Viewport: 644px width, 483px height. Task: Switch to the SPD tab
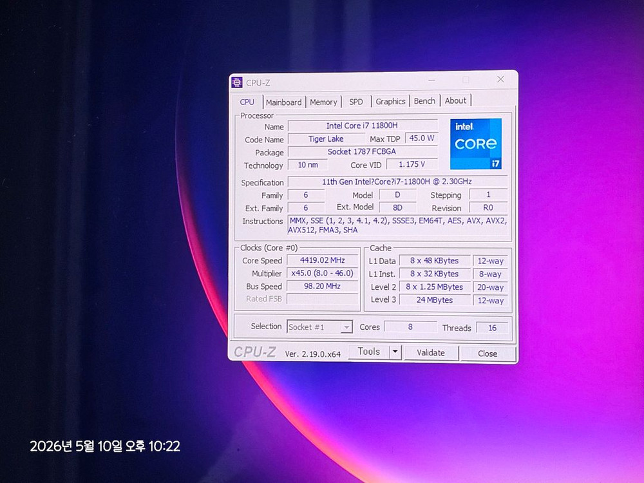coord(356,102)
